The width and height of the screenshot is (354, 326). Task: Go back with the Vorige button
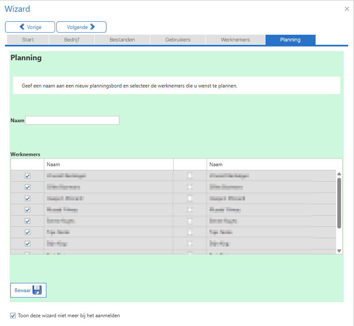(x=30, y=27)
